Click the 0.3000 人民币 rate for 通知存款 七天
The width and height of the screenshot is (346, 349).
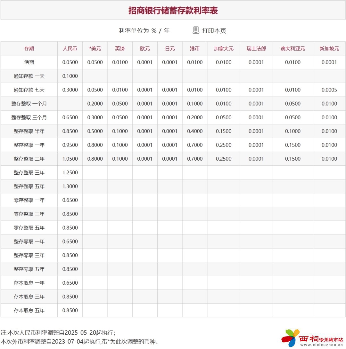coord(70,90)
